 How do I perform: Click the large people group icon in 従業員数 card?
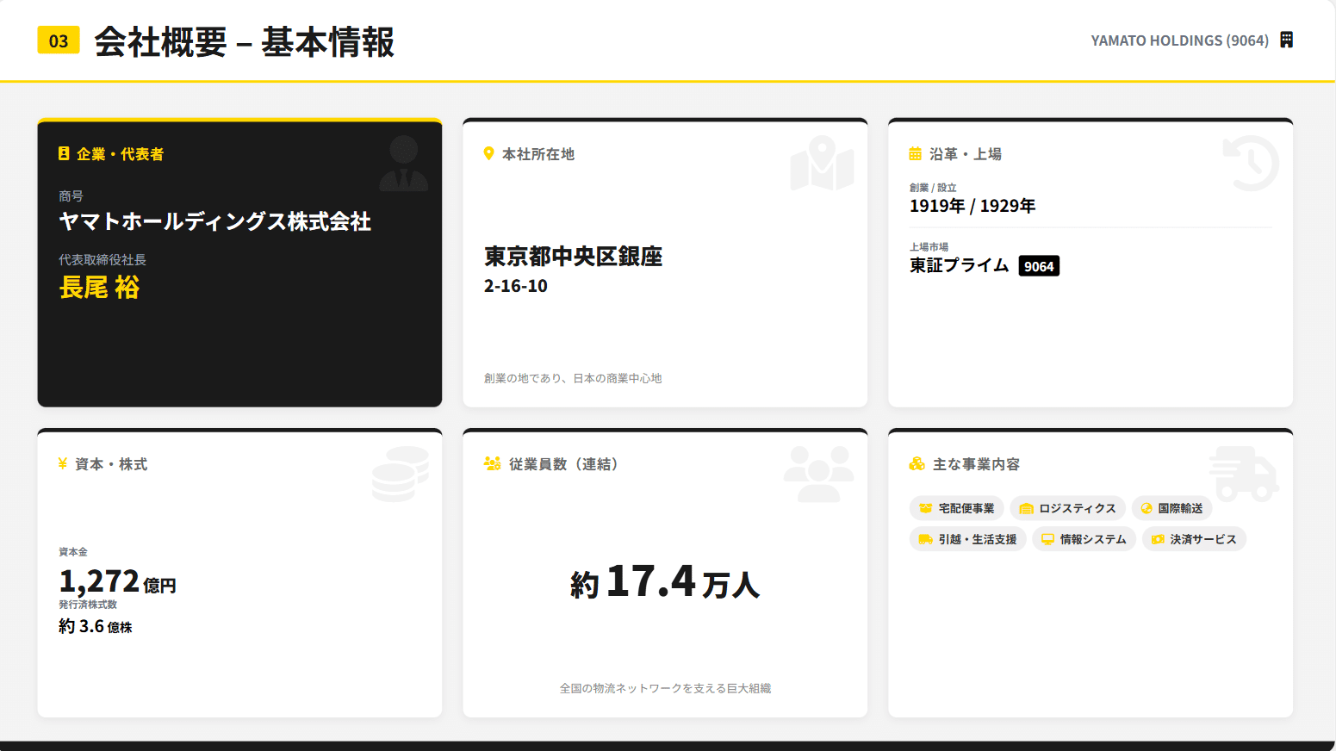818,474
